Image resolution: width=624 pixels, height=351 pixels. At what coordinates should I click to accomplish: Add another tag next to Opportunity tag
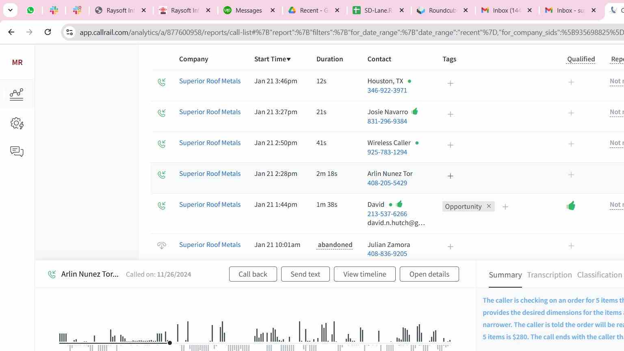[x=505, y=207]
